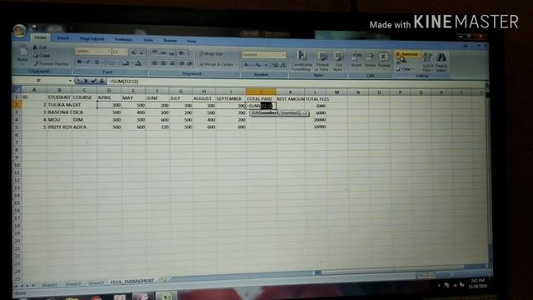The height and width of the screenshot is (300, 533).
Task: Click the Middle Align icon
Action: coord(163,53)
